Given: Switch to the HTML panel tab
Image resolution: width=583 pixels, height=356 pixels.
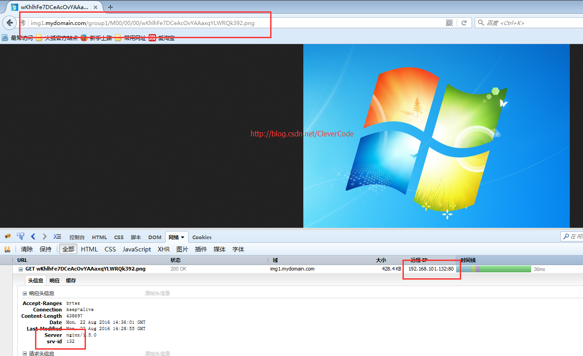Looking at the screenshot, I should (100, 237).
